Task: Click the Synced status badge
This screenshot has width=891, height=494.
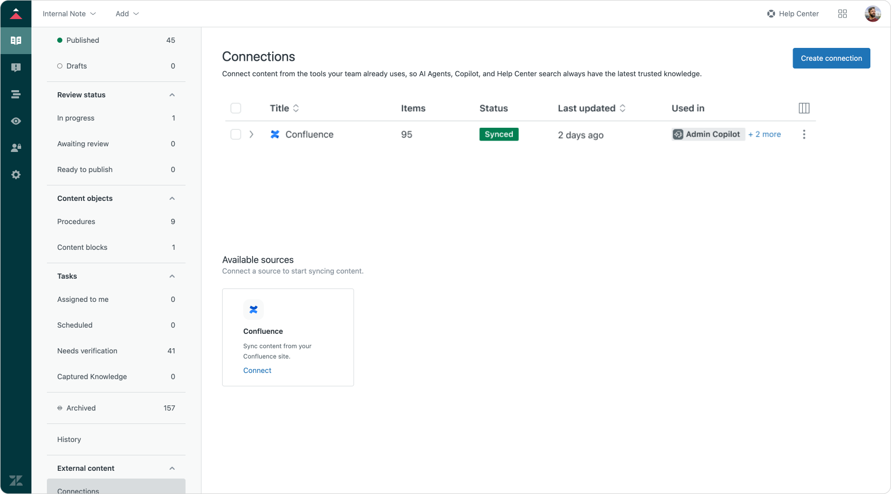Action: coord(499,134)
